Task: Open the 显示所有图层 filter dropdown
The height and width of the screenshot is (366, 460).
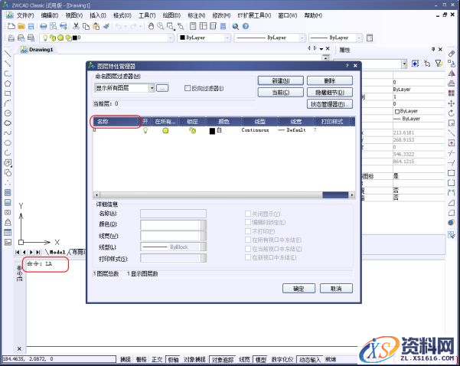Action: (x=149, y=89)
